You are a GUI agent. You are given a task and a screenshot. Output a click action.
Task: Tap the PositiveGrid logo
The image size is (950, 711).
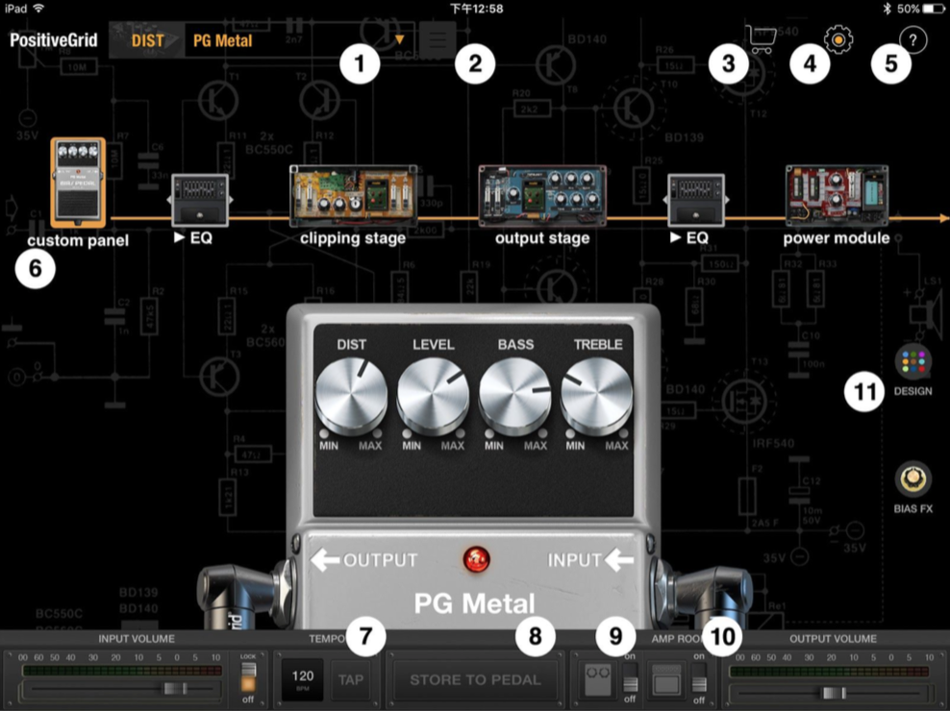pos(54,40)
